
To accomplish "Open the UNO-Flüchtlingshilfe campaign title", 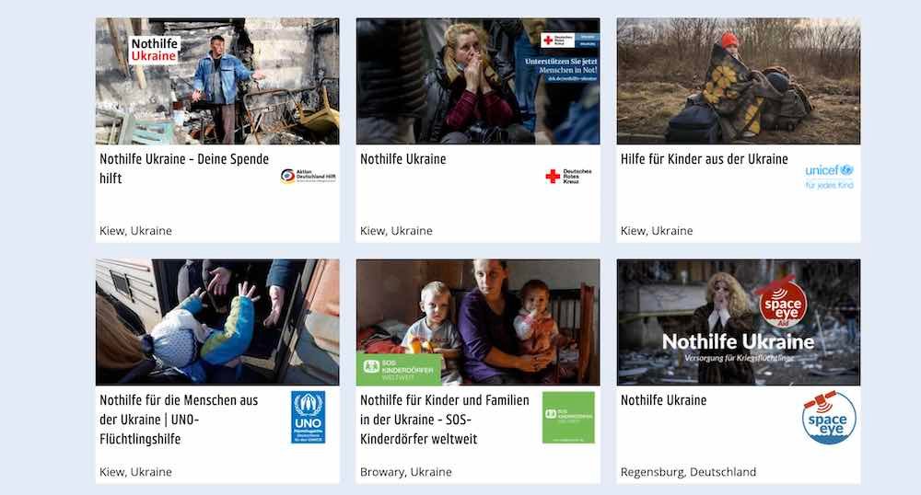I will coord(179,420).
